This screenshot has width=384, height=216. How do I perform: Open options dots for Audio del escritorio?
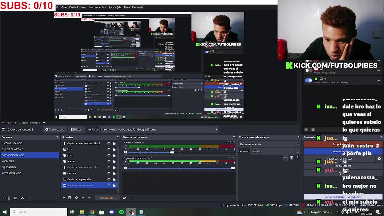coord(125,147)
